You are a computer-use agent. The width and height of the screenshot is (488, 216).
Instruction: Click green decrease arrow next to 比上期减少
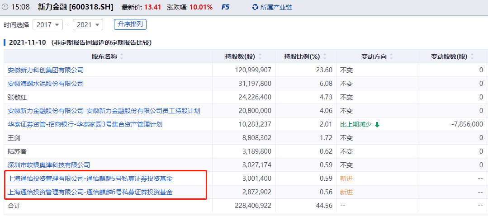tap(377, 125)
